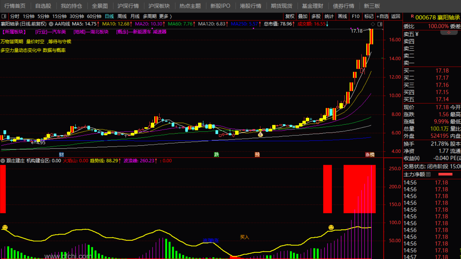Click the money bag marker on chart

(260, 134)
